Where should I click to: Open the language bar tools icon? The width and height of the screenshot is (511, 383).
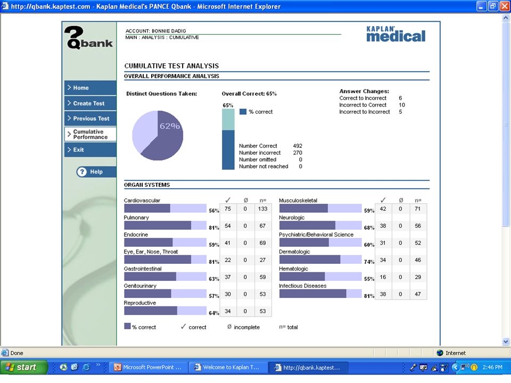[x=423, y=368]
